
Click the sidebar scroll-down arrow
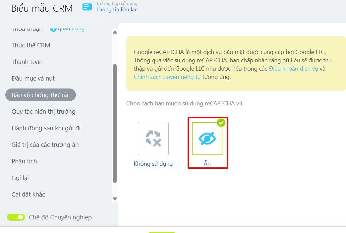click(115, 199)
